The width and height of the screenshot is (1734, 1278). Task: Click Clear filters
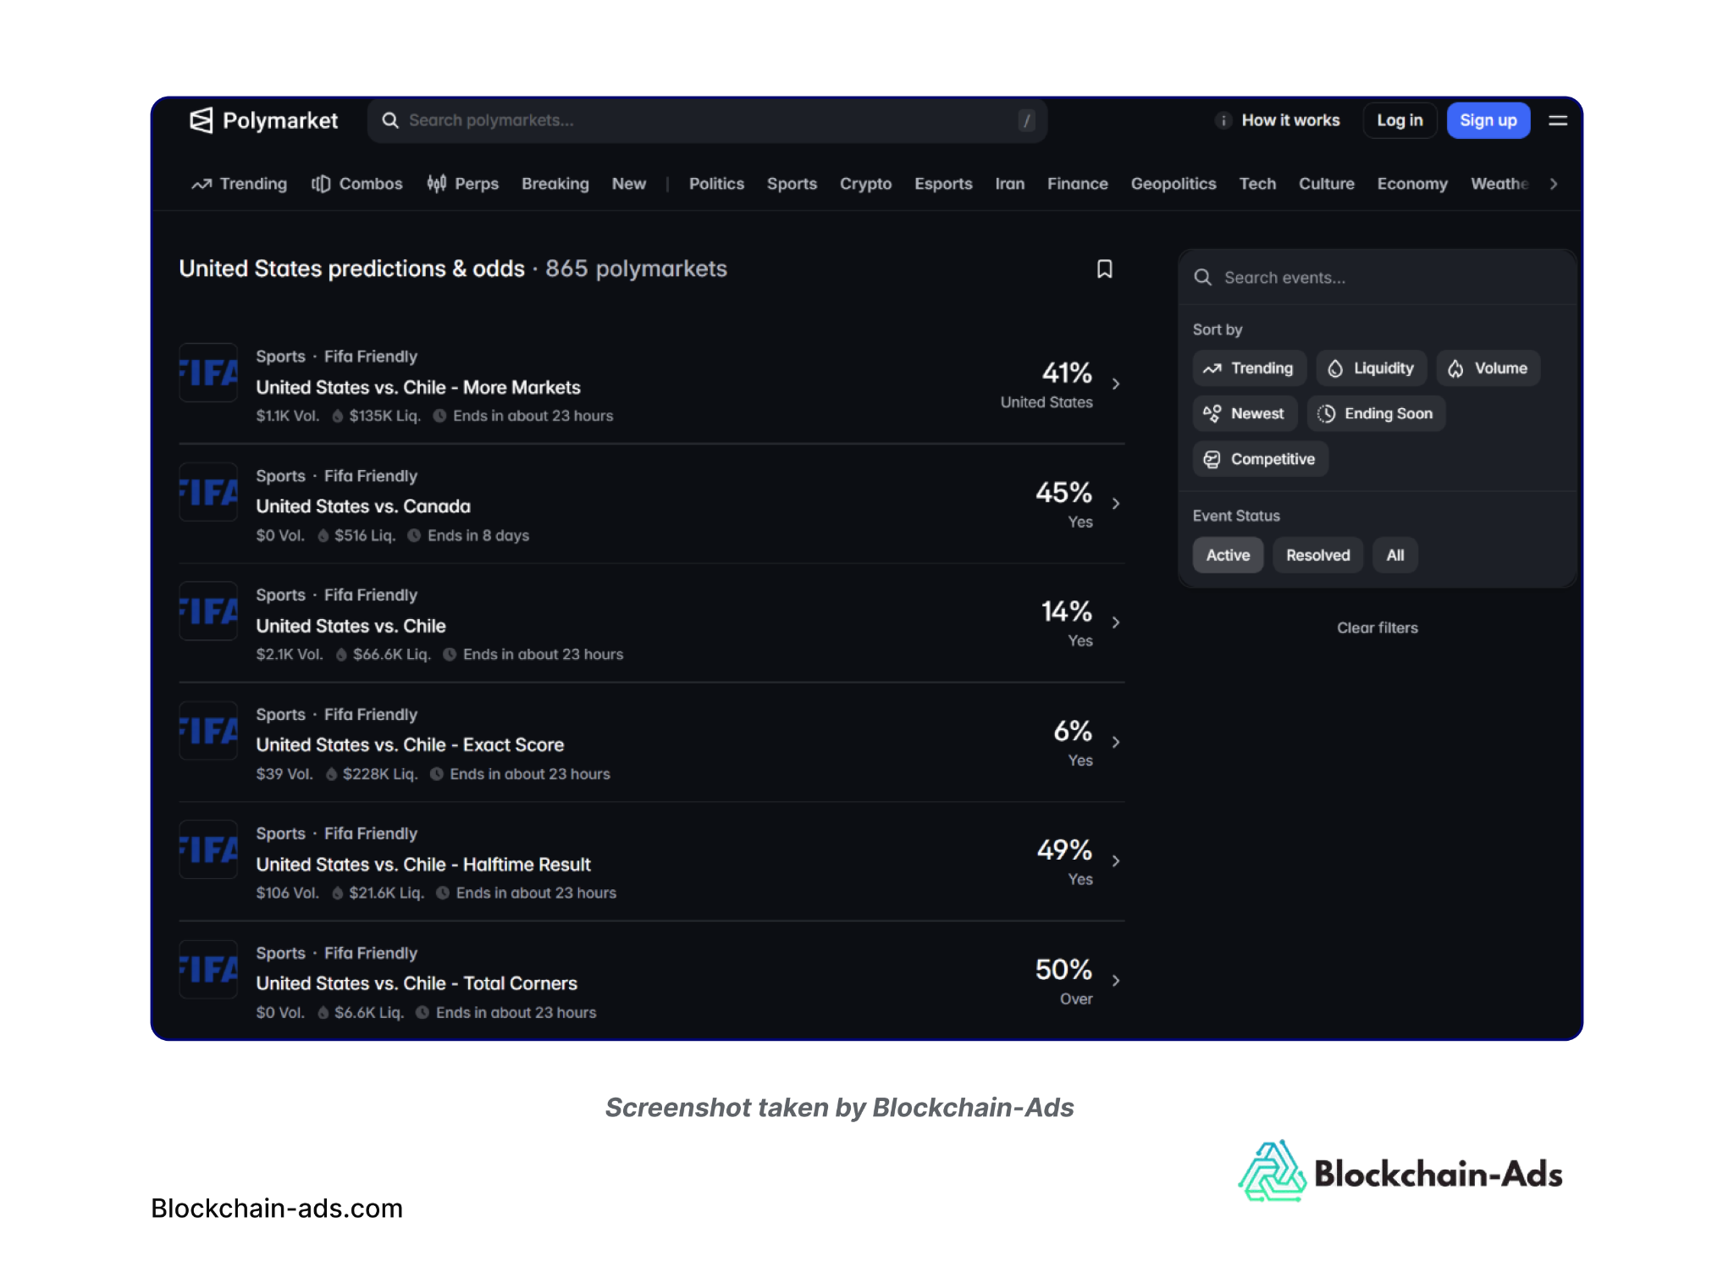[1377, 628]
